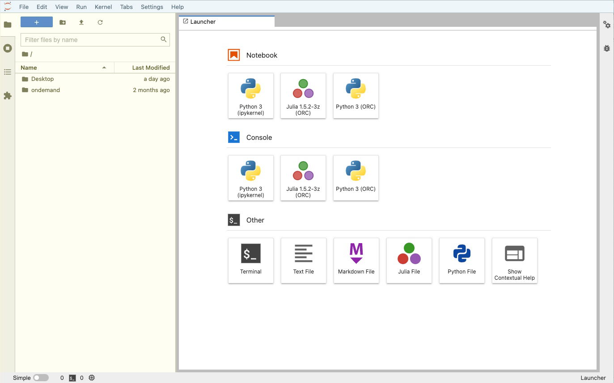Open the Edit menu
The width and height of the screenshot is (614, 383).
click(42, 7)
